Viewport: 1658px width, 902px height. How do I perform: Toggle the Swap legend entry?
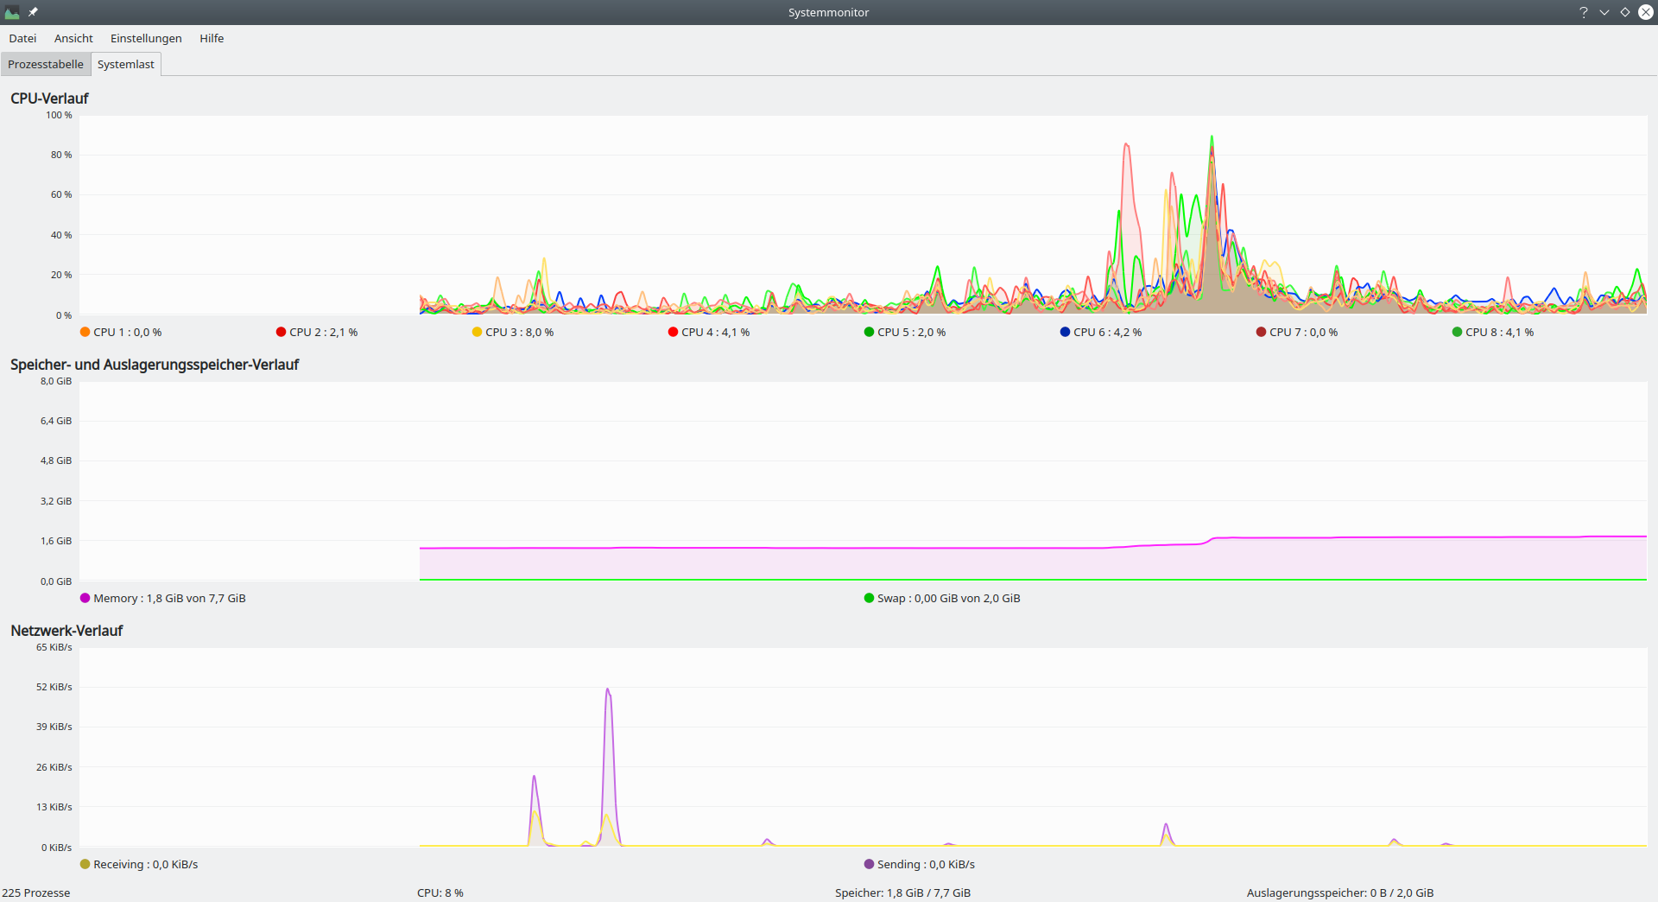click(941, 598)
